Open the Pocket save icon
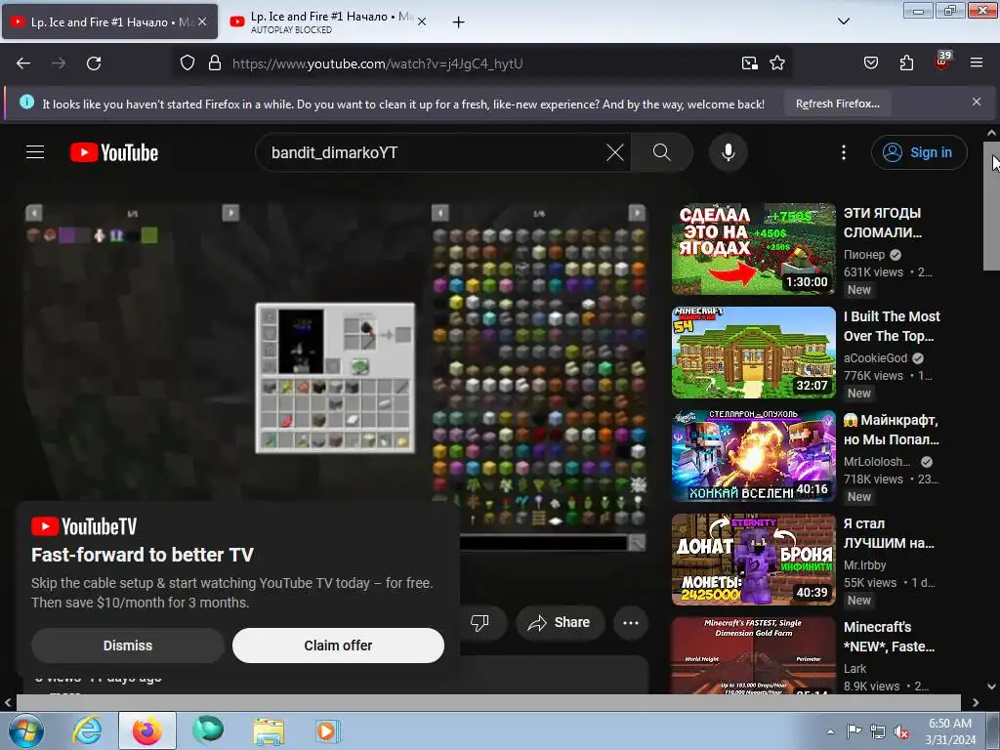Viewport: 1000px width, 750px height. click(x=870, y=63)
